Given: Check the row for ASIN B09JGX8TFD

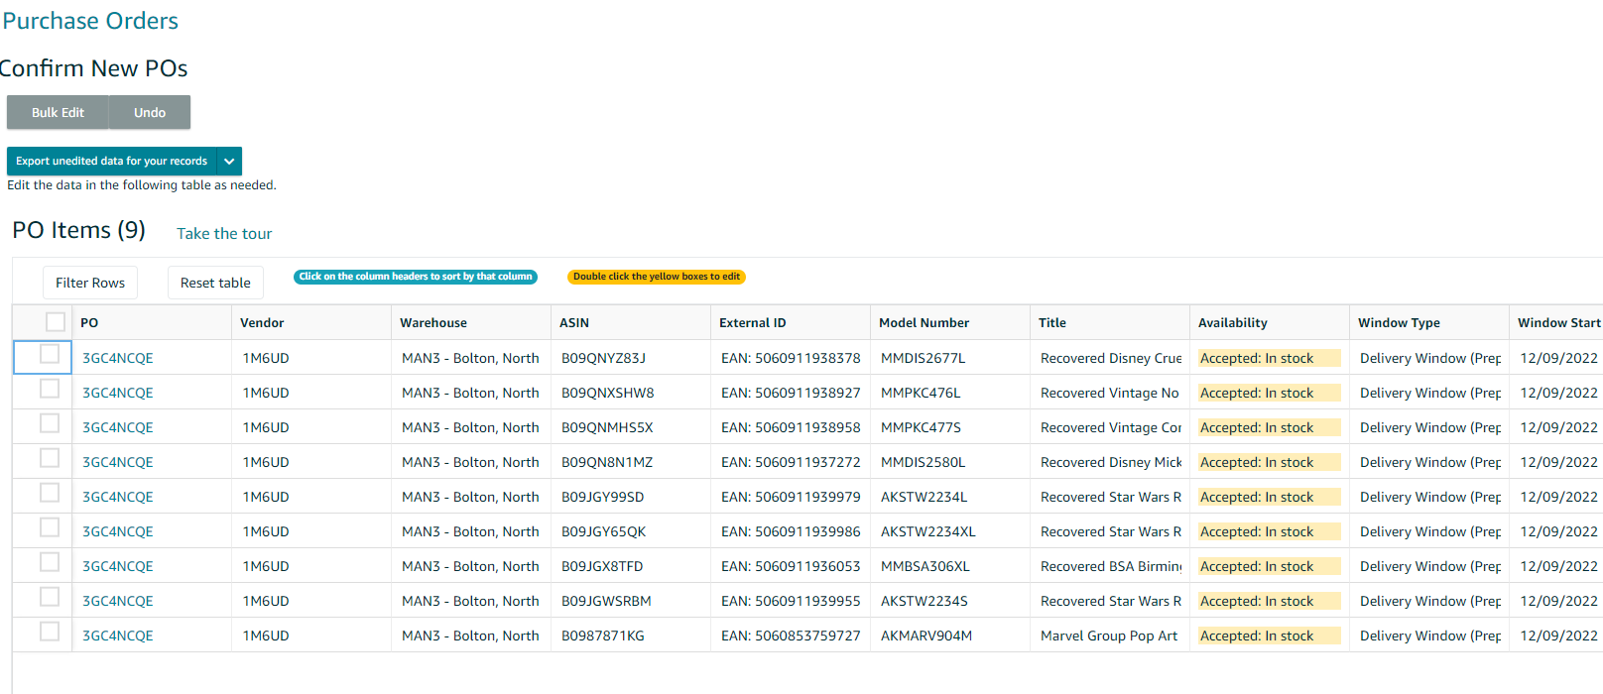Looking at the screenshot, I should tap(50, 562).
